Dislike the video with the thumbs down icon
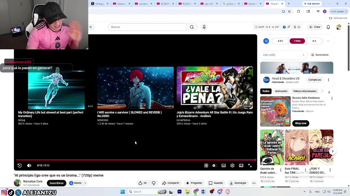Viewport: 350px width, 196px height. click(x=154, y=183)
